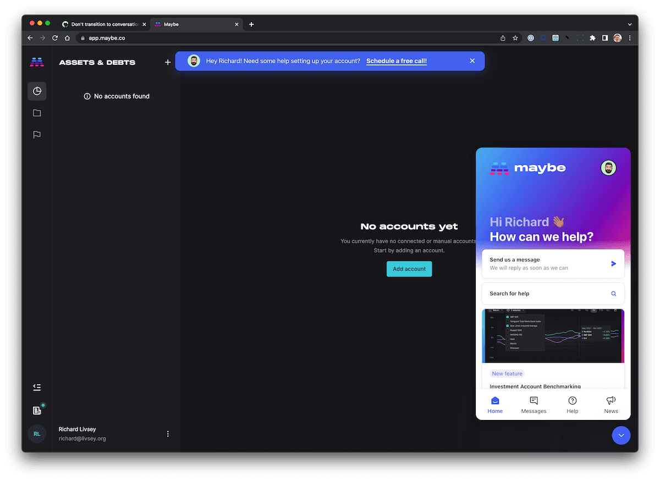Click the Search for help field

point(553,294)
